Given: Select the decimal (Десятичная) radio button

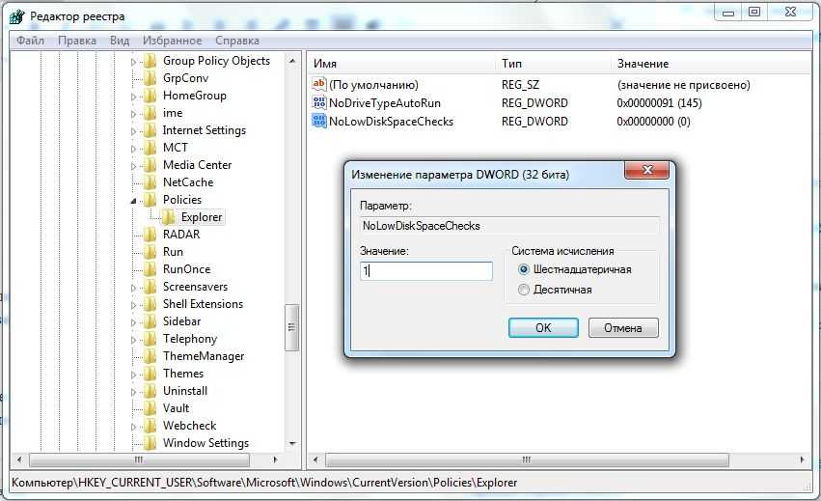Looking at the screenshot, I should [x=524, y=290].
